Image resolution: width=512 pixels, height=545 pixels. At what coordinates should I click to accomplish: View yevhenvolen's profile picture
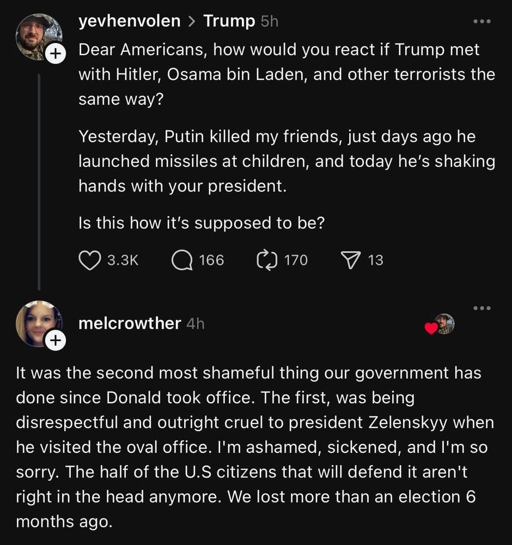pos(39,37)
